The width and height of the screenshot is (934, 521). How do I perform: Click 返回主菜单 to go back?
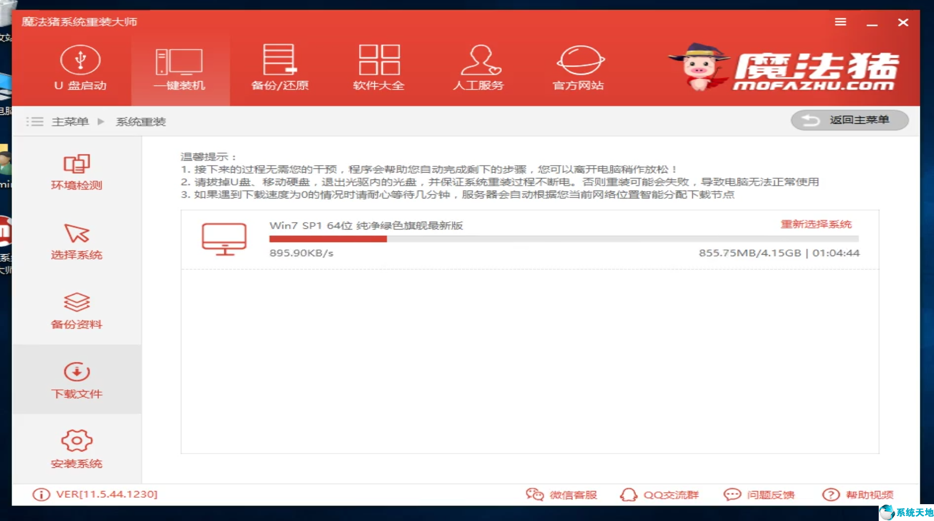tap(849, 119)
